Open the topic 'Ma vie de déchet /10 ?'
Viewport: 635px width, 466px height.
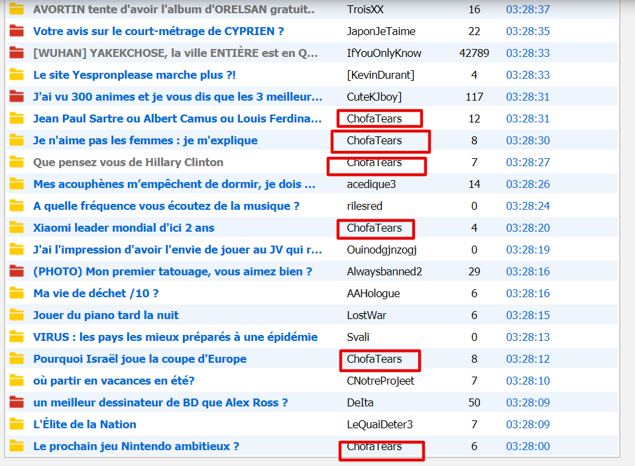point(96,293)
